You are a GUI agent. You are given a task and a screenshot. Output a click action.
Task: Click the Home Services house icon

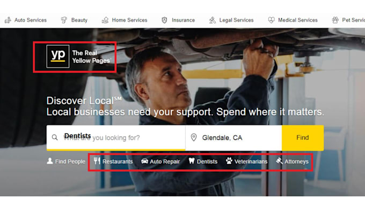point(105,20)
